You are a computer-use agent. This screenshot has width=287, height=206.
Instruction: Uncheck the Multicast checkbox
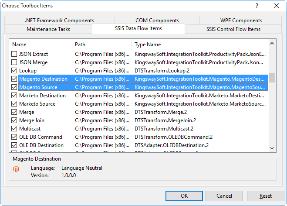[x=14, y=129]
